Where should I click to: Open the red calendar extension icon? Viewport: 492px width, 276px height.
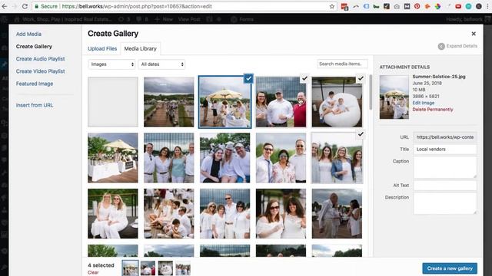[344, 7]
